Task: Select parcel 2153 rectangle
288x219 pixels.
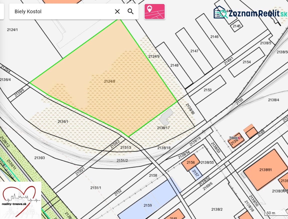Action: point(207,90)
